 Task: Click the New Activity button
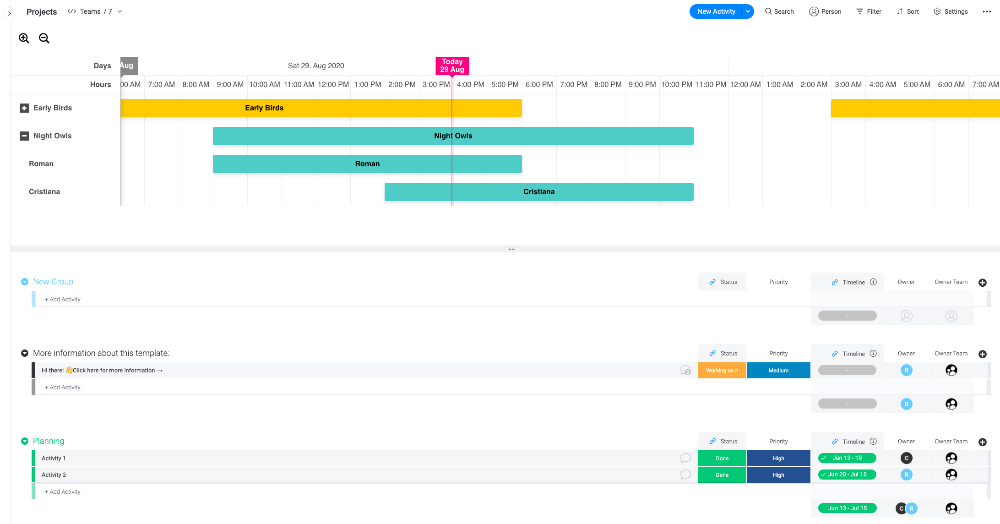(x=716, y=11)
